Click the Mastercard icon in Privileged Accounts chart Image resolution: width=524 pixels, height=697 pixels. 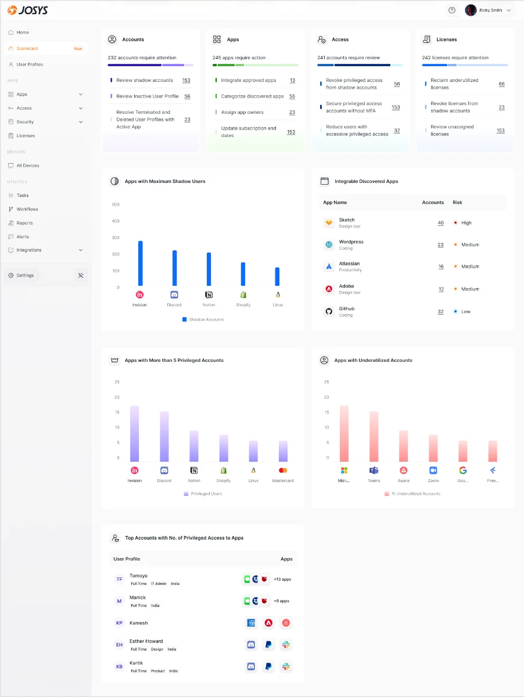[x=283, y=470]
